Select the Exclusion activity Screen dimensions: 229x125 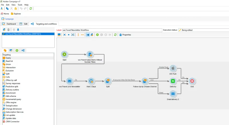pos(28,71)
